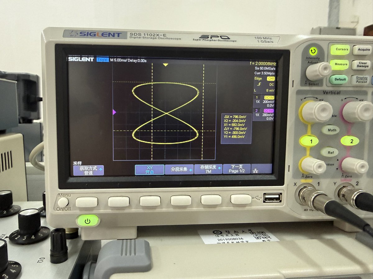Click the USB port on front panel
373x279 pixels.
click(x=273, y=198)
